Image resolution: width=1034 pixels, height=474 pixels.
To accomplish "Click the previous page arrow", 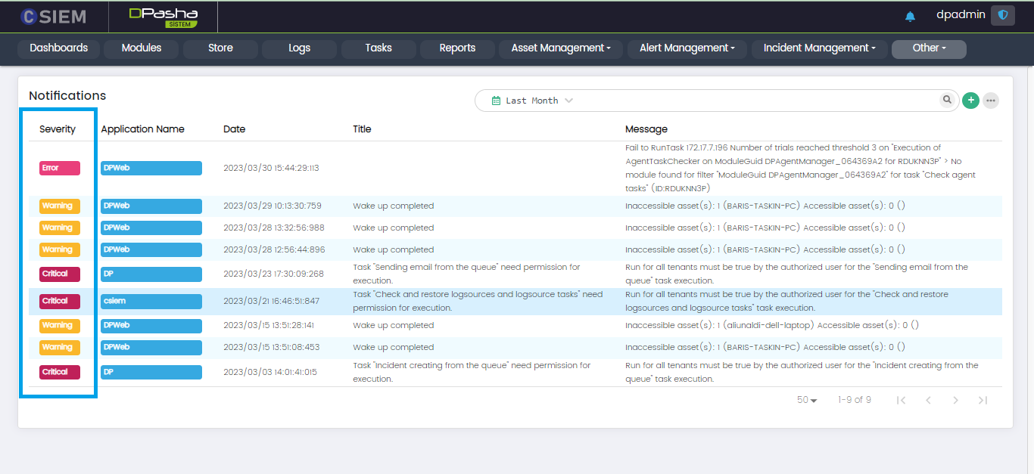I will 928,400.
